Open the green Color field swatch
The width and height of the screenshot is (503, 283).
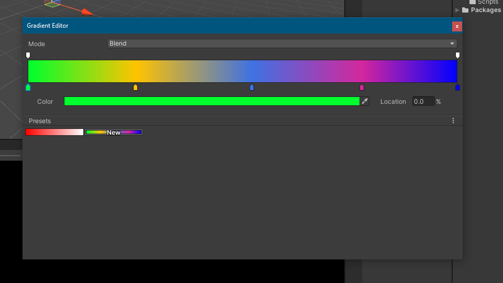212,101
